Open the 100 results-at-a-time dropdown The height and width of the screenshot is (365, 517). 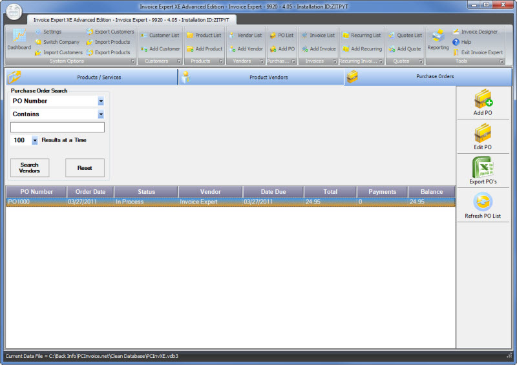coord(35,140)
